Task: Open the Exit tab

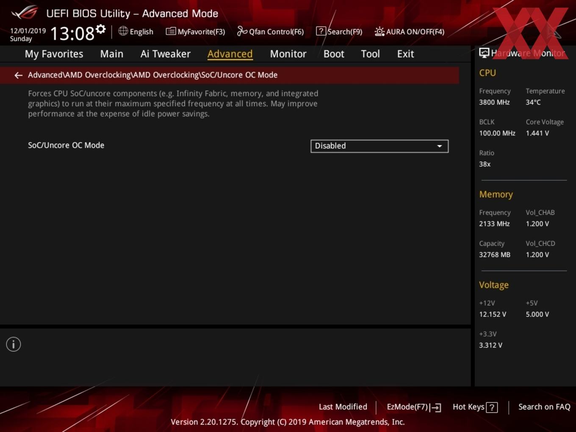Action: [405, 54]
